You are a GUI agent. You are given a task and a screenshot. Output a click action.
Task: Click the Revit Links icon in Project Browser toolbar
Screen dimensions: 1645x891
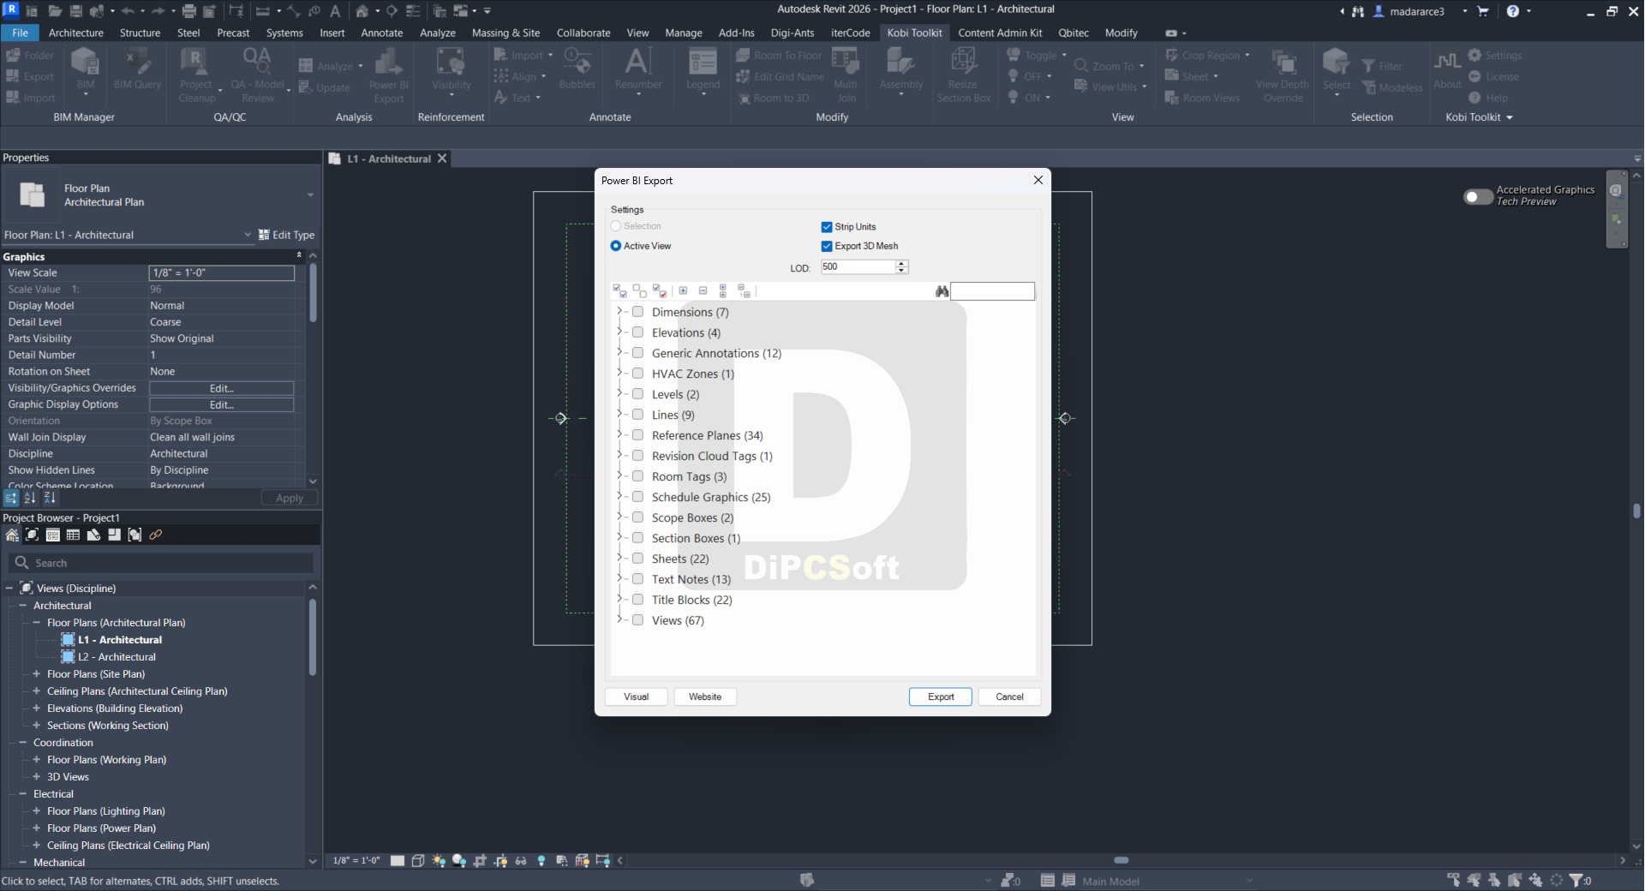click(155, 535)
